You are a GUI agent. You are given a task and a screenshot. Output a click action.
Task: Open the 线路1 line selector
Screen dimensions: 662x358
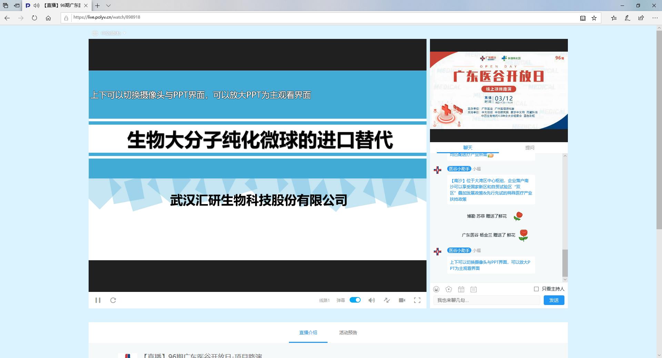click(324, 300)
